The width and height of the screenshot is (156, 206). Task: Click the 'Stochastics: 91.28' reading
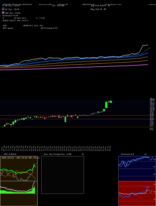pyautogui.click(x=10, y=16)
